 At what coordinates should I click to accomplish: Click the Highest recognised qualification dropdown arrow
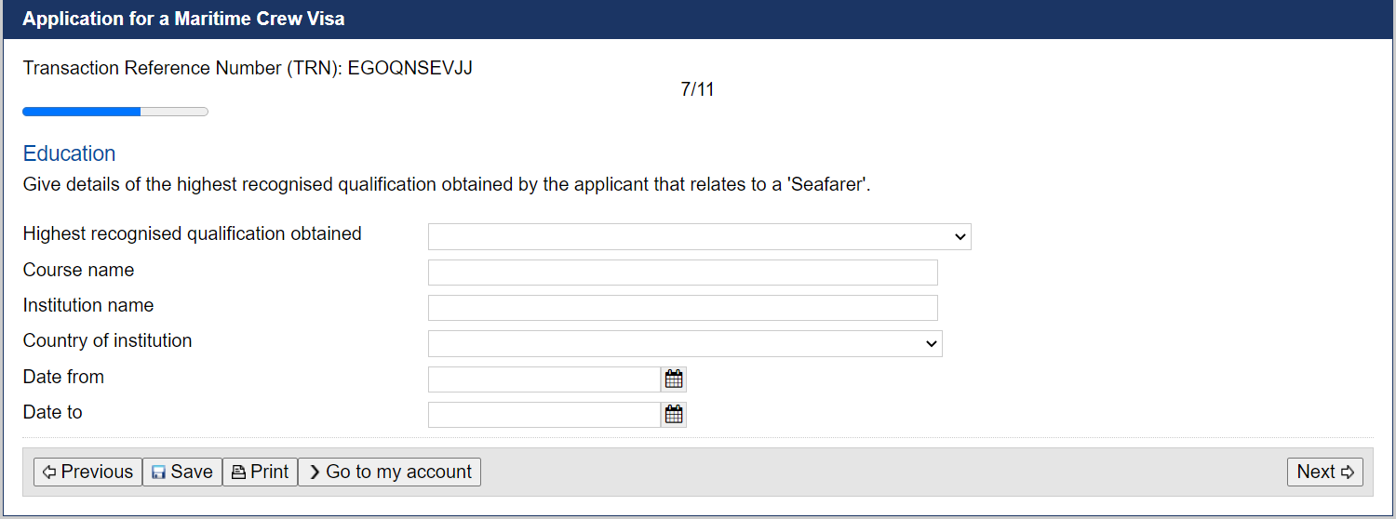pyautogui.click(x=960, y=237)
